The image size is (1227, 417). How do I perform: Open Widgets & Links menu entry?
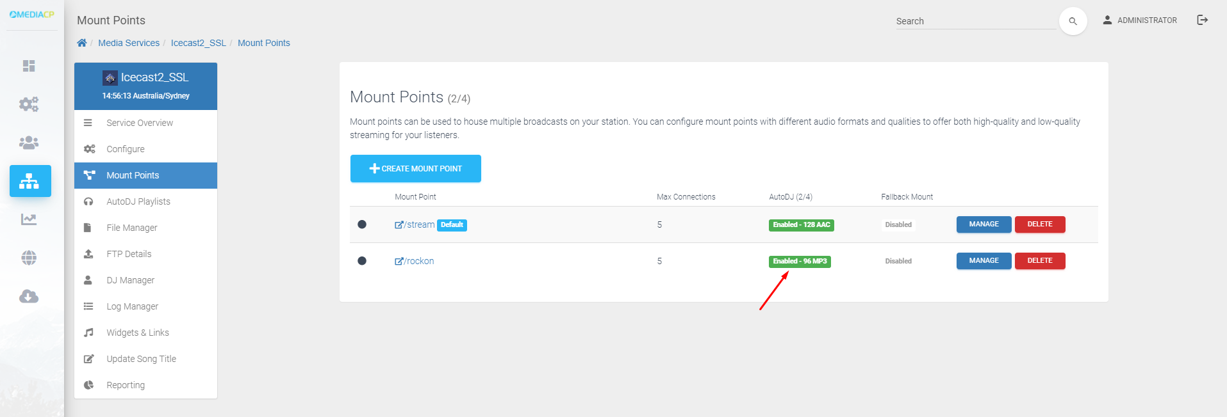[x=138, y=333]
